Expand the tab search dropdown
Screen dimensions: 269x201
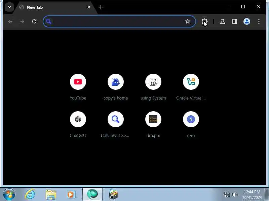point(9,7)
